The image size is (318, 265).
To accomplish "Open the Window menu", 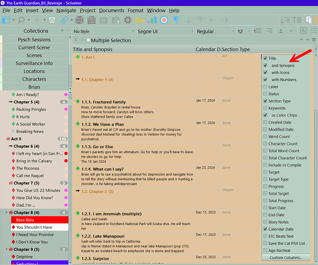I will (156, 11).
